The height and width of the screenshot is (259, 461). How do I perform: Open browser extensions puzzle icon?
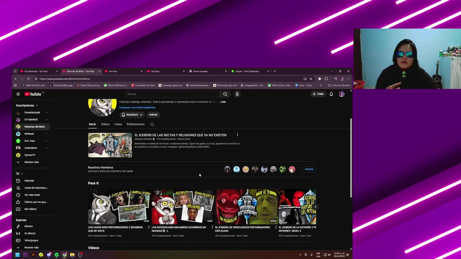(326, 79)
